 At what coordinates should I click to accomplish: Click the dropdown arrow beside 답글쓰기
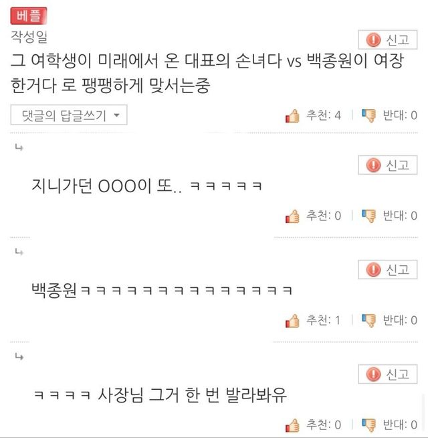[117, 115]
